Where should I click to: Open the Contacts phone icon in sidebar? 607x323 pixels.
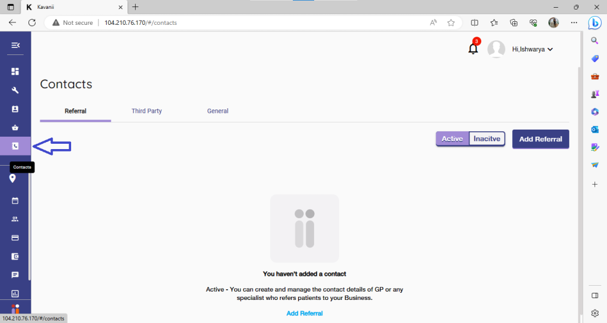[x=15, y=146]
